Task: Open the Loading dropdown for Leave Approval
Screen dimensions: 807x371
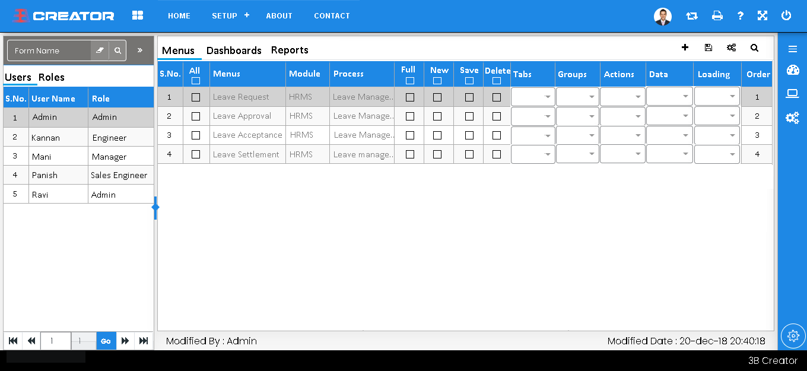Action: pyautogui.click(x=717, y=116)
